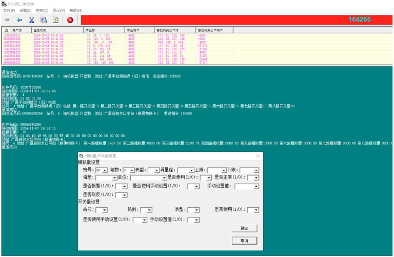Click the home icon in table header

6,30
